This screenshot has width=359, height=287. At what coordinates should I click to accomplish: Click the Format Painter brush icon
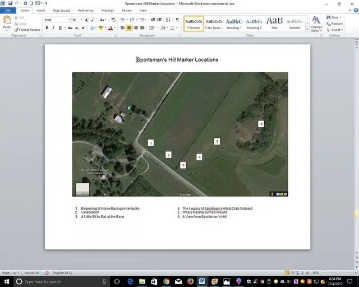click(x=16, y=30)
